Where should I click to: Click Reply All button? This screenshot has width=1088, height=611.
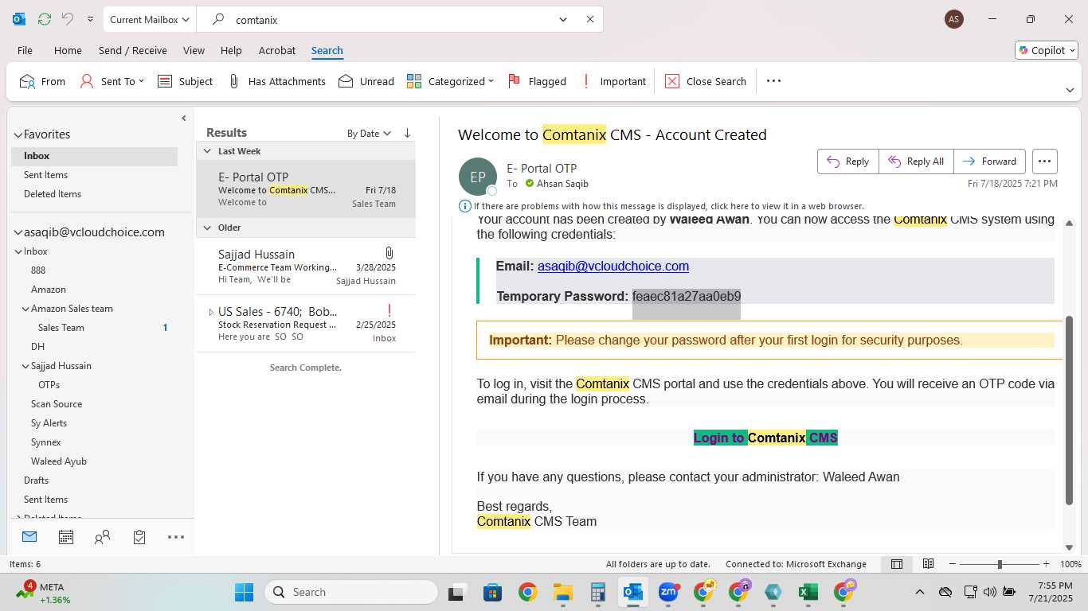click(916, 161)
